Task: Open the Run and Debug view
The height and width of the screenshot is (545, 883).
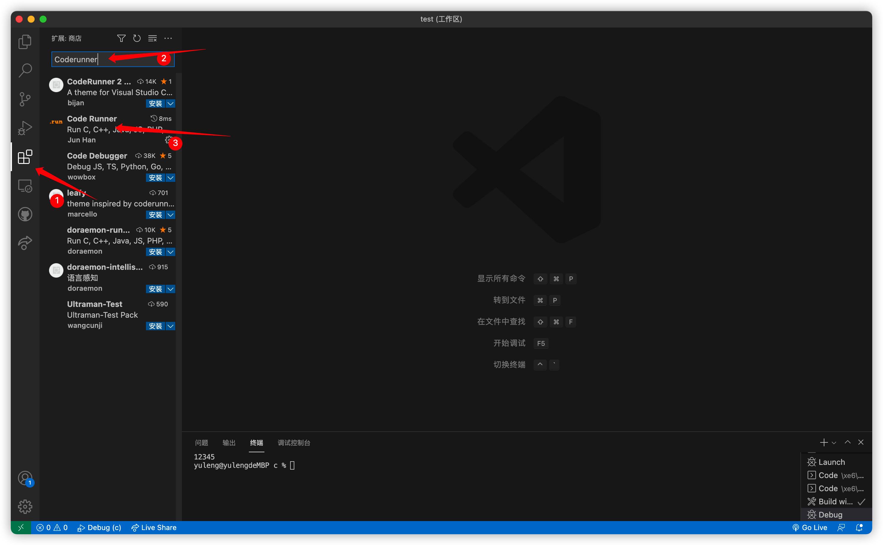Action: pos(25,128)
